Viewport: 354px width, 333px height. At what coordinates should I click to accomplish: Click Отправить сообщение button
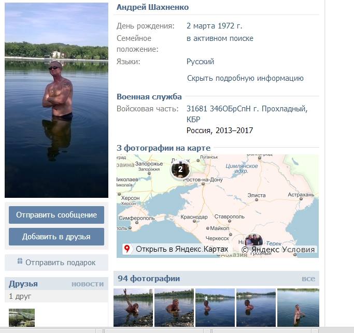click(56, 215)
